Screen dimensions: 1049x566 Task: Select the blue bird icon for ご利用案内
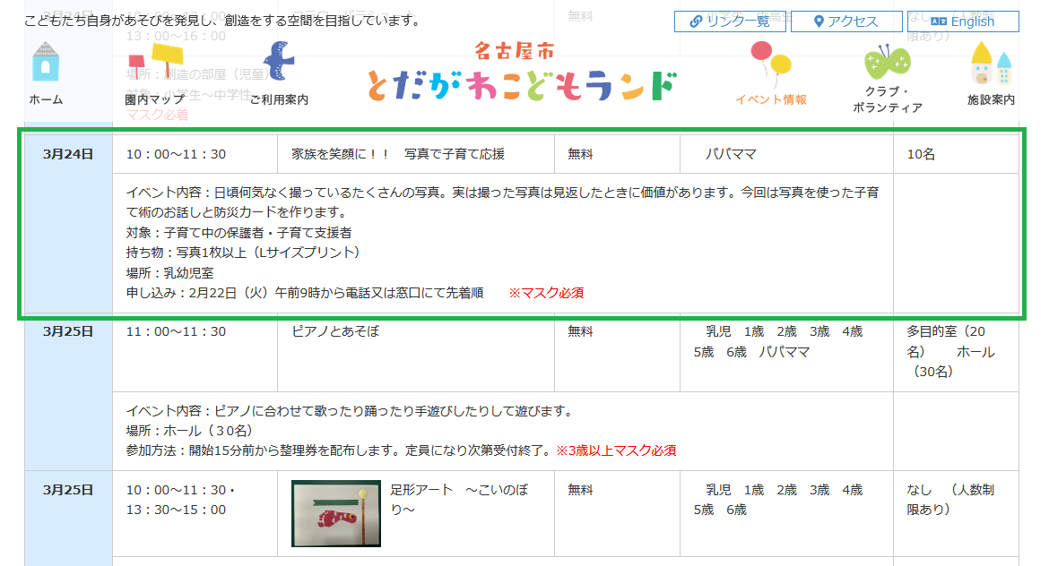tap(279, 61)
